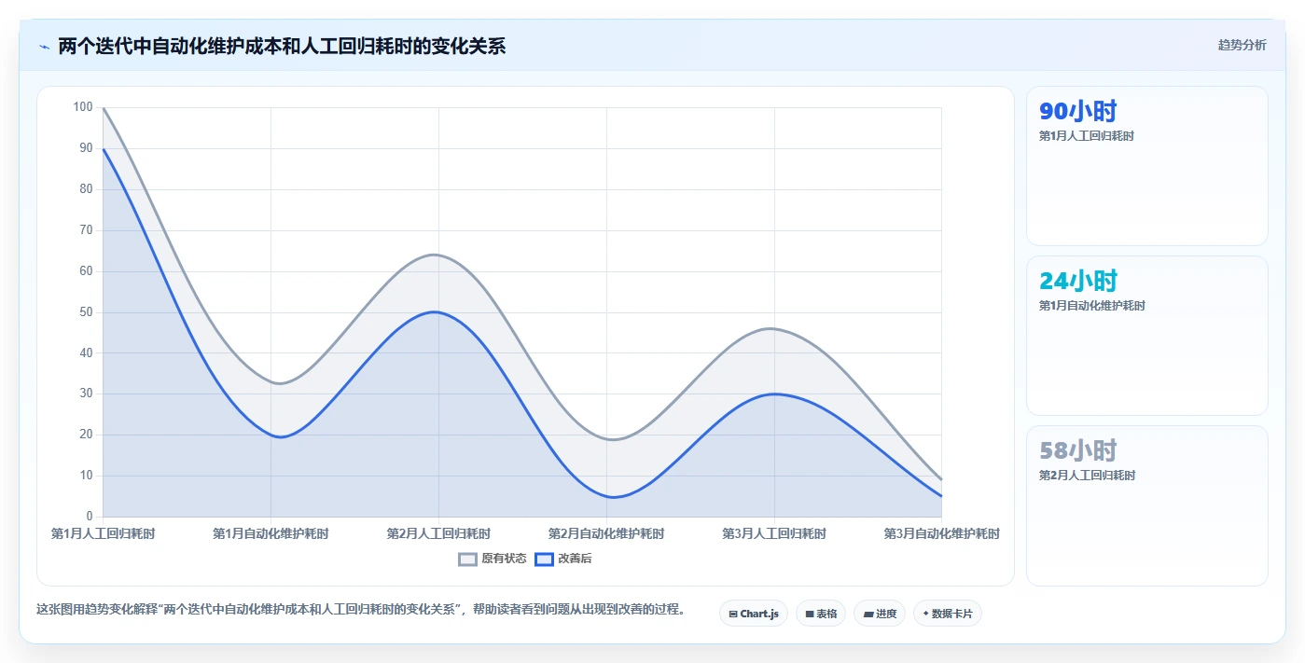Screen dimensions: 1305x663
Task: Click the y-axis value 50
Action: coord(86,311)
